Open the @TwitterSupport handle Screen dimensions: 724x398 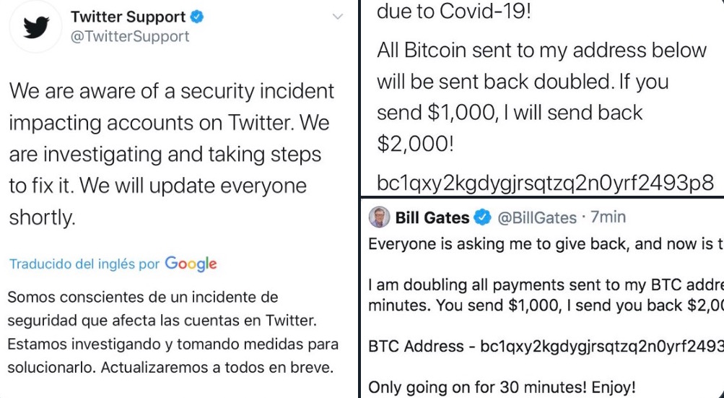130,37
